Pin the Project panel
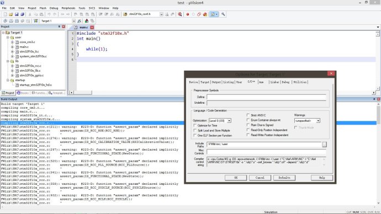The width and height of the screenshot is (381, 214). click(x=59, y=26)
